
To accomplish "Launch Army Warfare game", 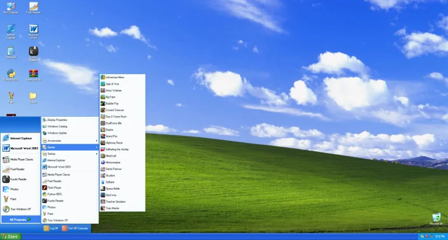I will [x=123, y=91].
